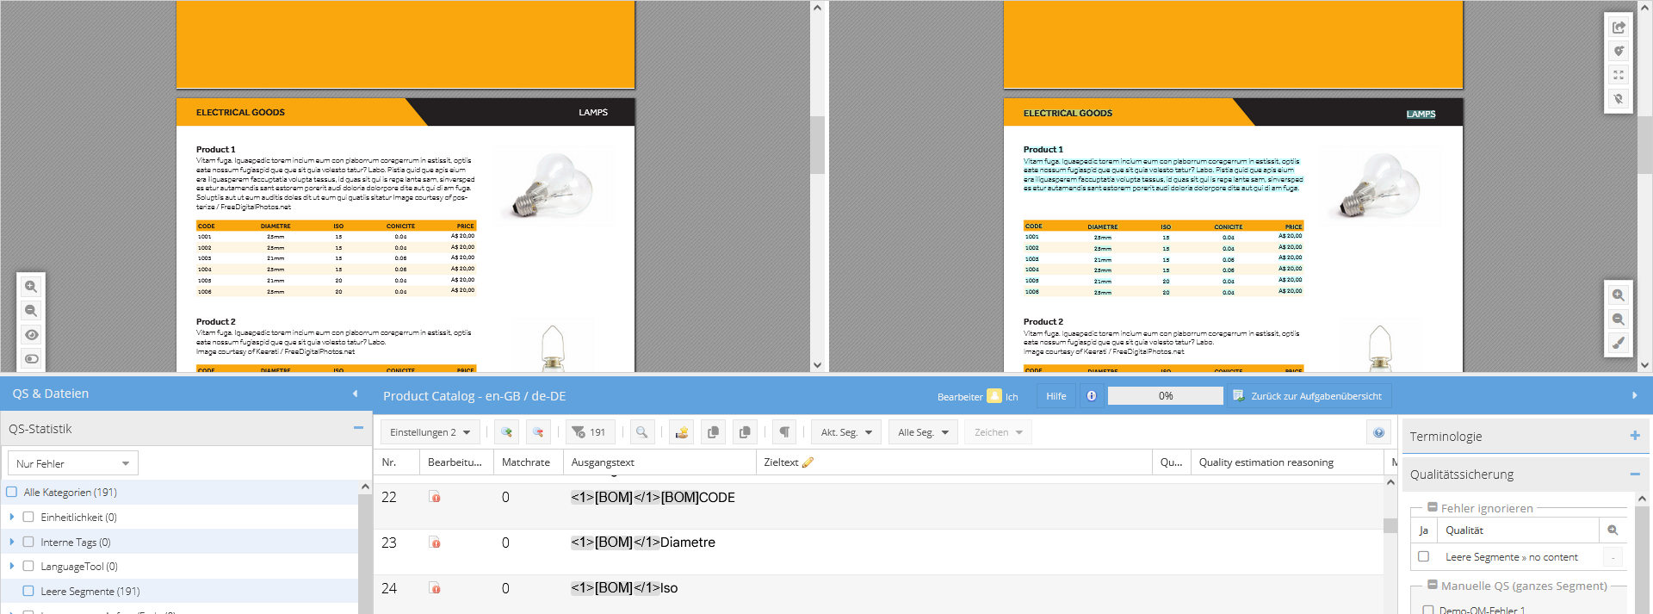Screen dimensions: 1653x614
Task: Check the Alle Kategorien checkbox
Action: [12, 493]
